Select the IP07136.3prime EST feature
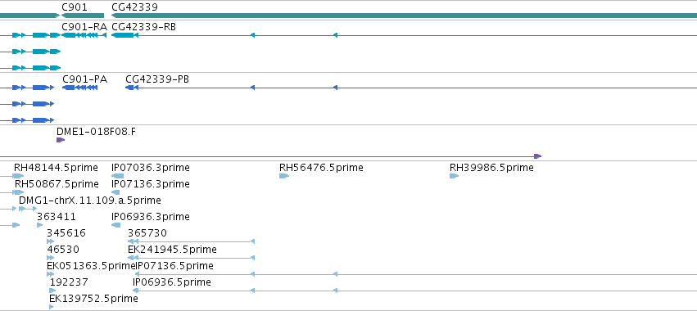This screenshot has height=311, width=697. tap(115, 192)
